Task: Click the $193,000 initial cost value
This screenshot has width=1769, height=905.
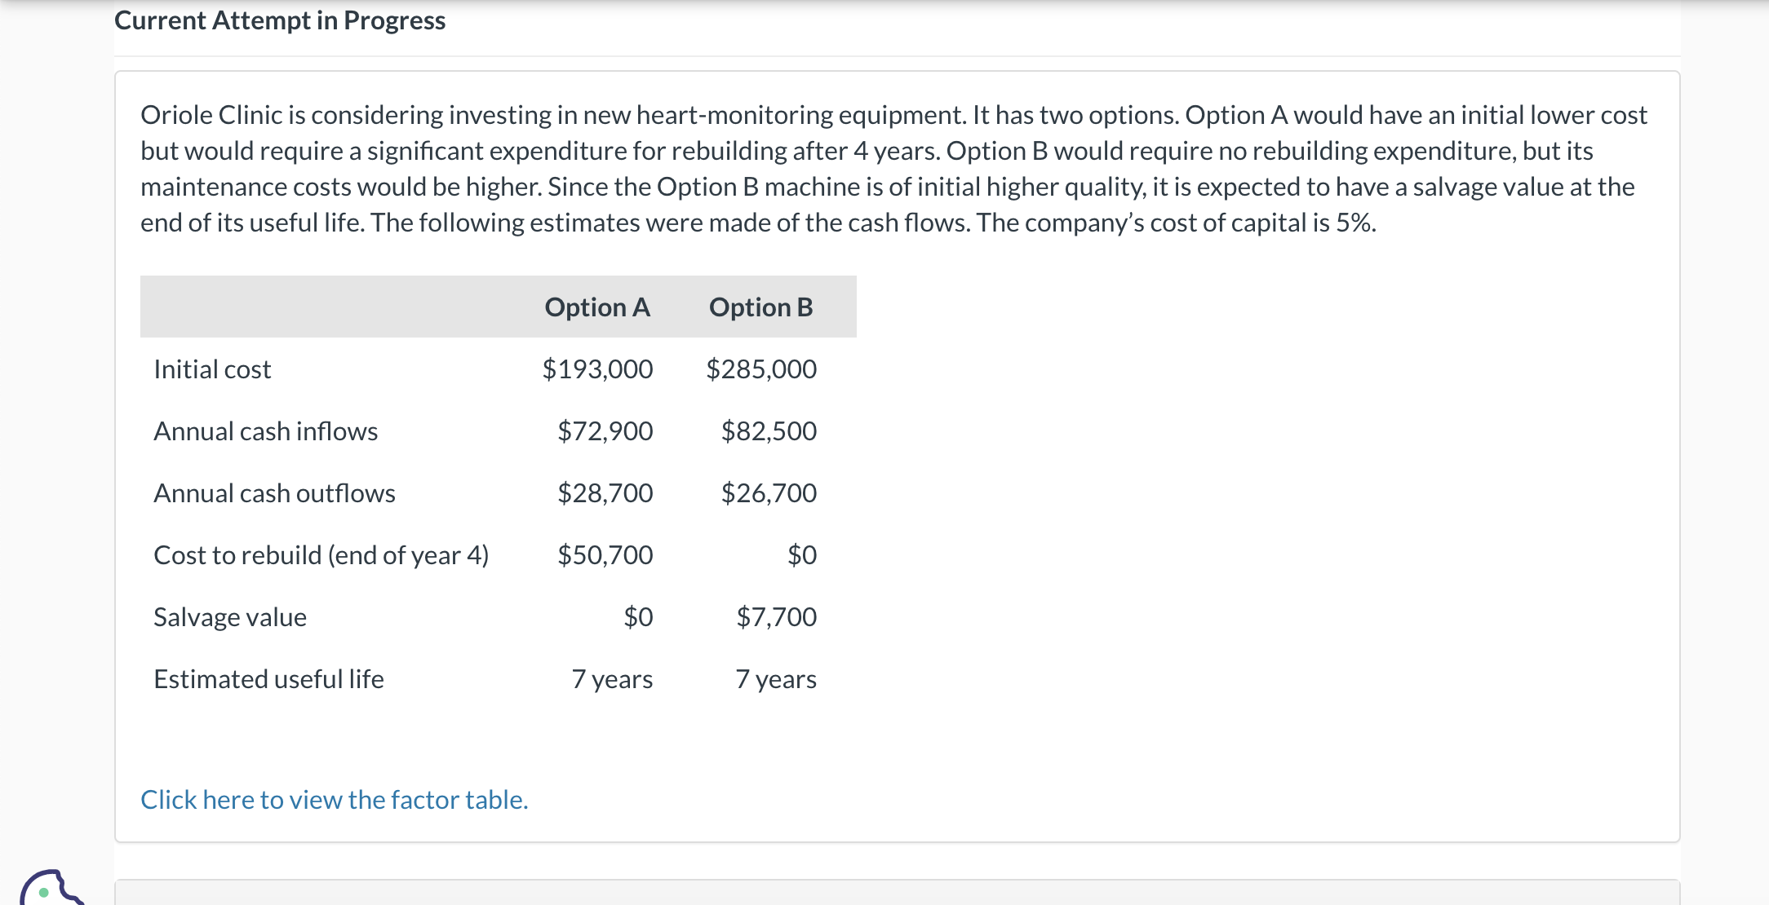Action: (597, 369)
